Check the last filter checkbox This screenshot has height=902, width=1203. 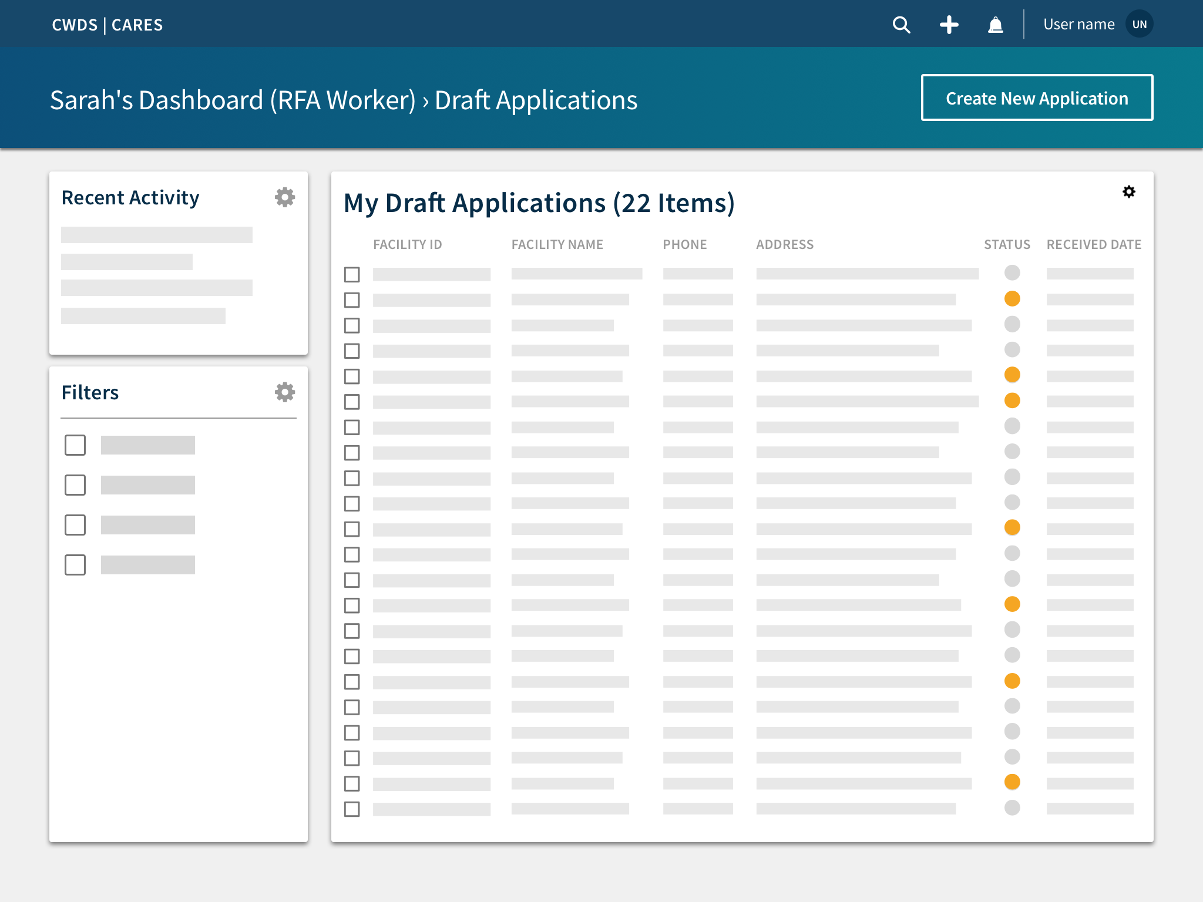click(75, 565)
